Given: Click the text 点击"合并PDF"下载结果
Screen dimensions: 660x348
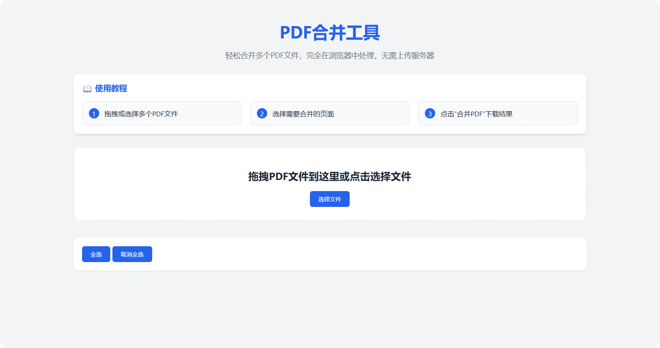Looking at the screenshot, I should pyautogui.click(x=476, y=114).
